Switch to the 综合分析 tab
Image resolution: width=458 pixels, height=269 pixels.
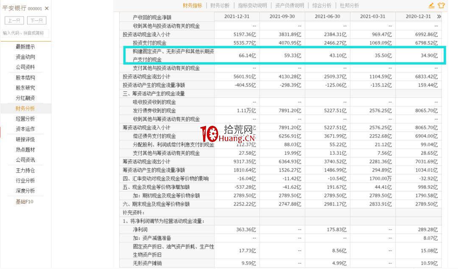tap(322, 6)
